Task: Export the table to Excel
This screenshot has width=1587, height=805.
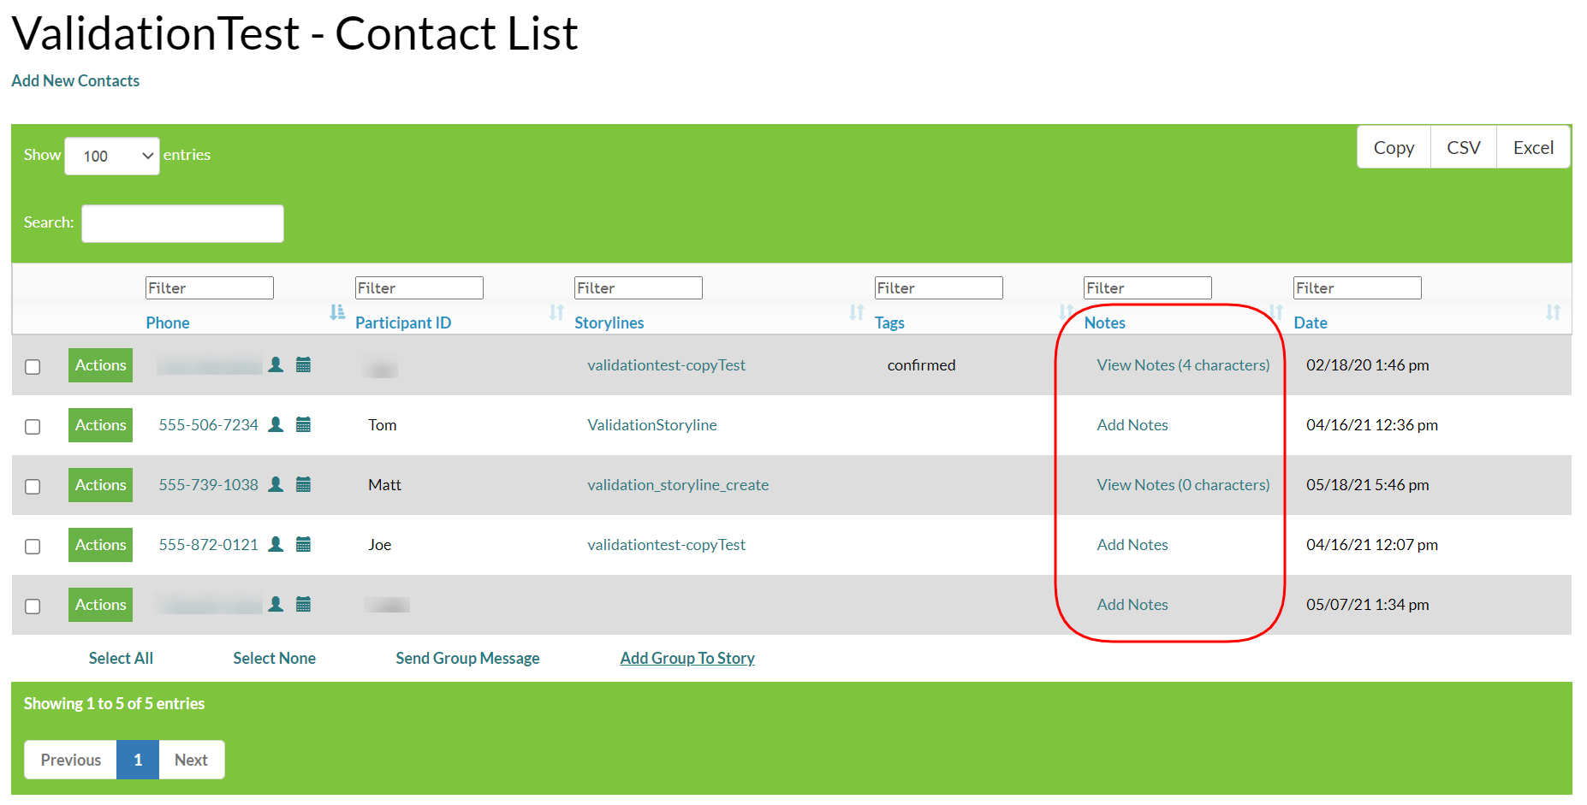Action: pos(1532,146)
